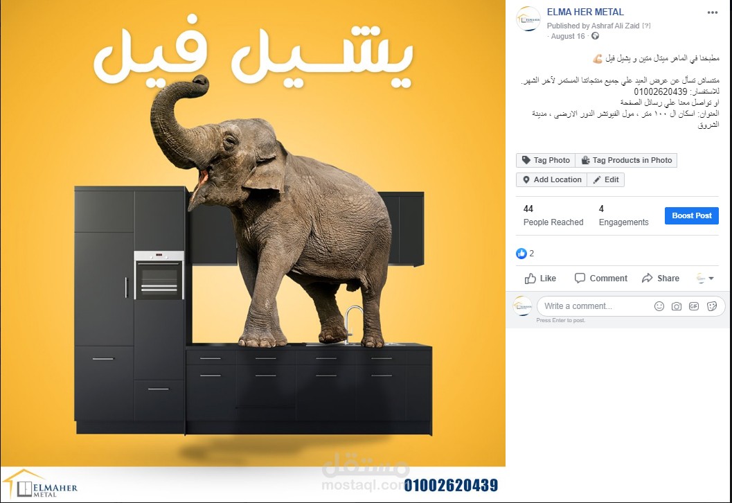The width and height of the screenshot is (732, 503).
Task: Like the post
Action: 540,279
